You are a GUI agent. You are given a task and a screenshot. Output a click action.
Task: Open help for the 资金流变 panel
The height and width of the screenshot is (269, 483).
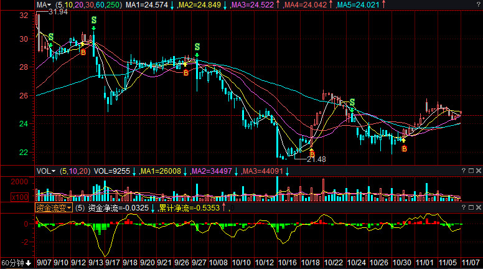462,207
